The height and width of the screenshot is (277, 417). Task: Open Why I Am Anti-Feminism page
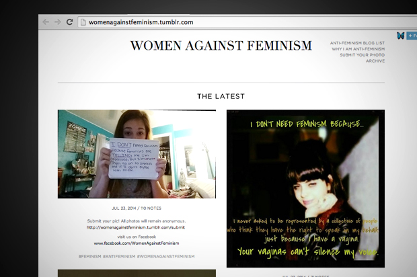358,49
